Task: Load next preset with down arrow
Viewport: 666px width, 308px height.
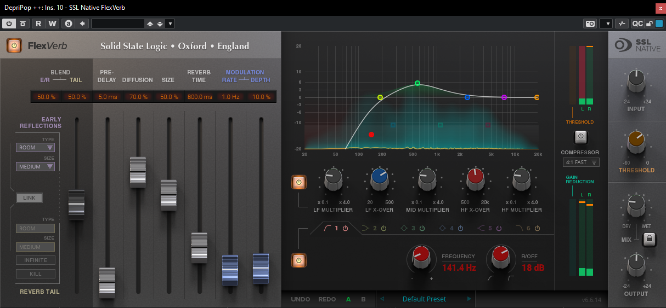Action: pyautogui.click(x=160, y=24)
